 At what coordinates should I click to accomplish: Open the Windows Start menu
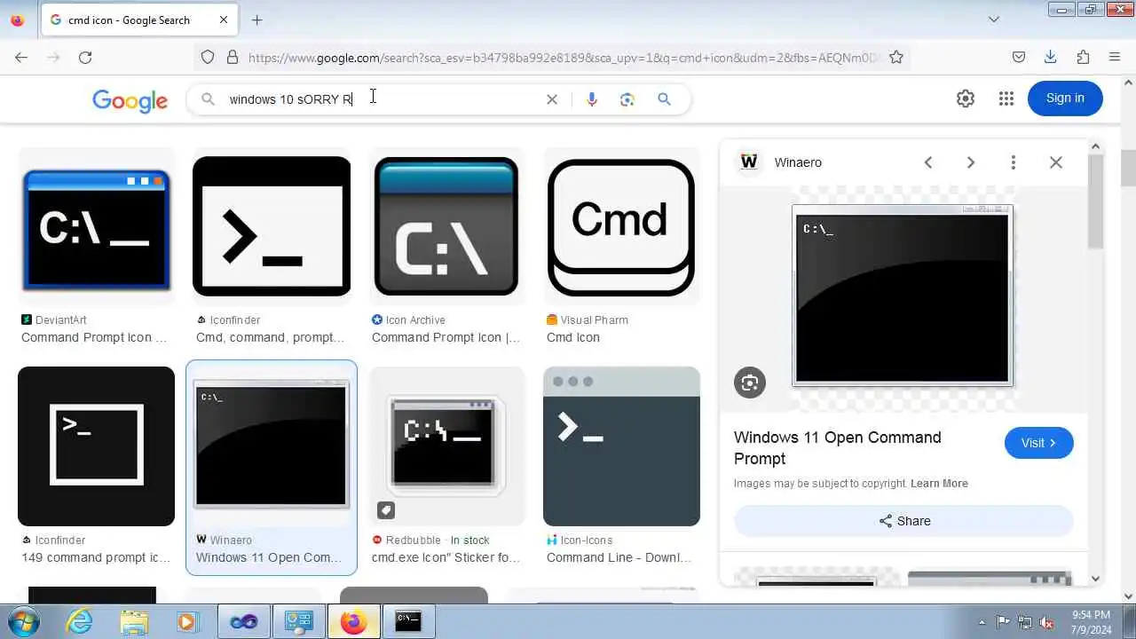pos(22,620)
